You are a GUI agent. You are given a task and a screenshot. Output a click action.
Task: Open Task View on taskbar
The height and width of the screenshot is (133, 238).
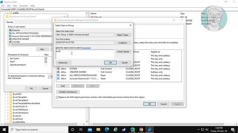pos(81,130)
